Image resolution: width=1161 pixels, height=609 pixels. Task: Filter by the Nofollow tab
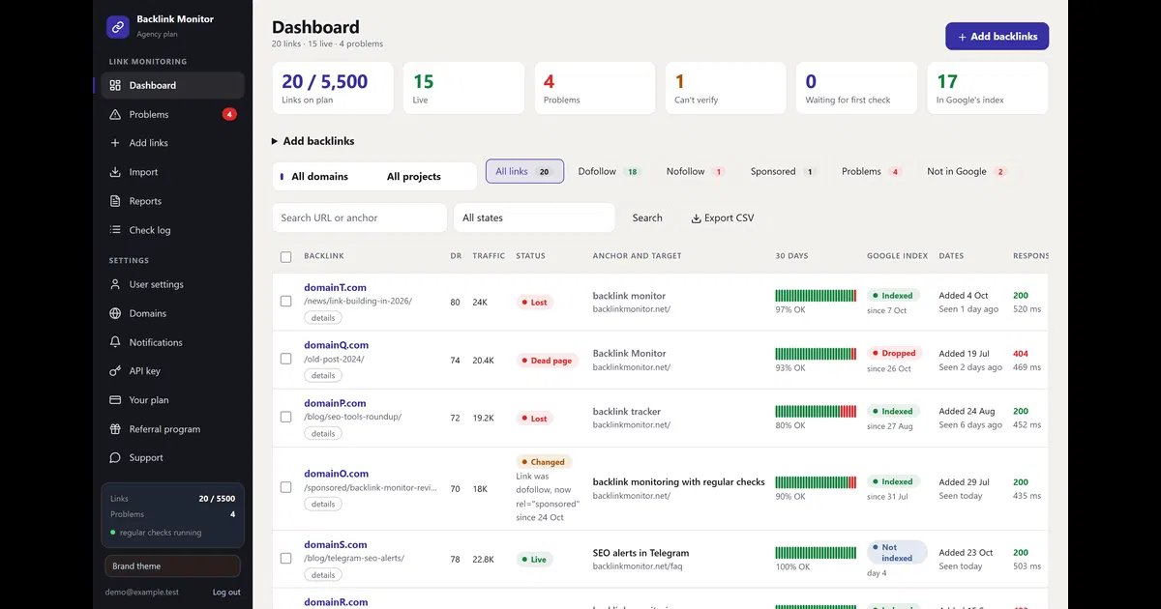pyautogui.click(x=695, y=171)
